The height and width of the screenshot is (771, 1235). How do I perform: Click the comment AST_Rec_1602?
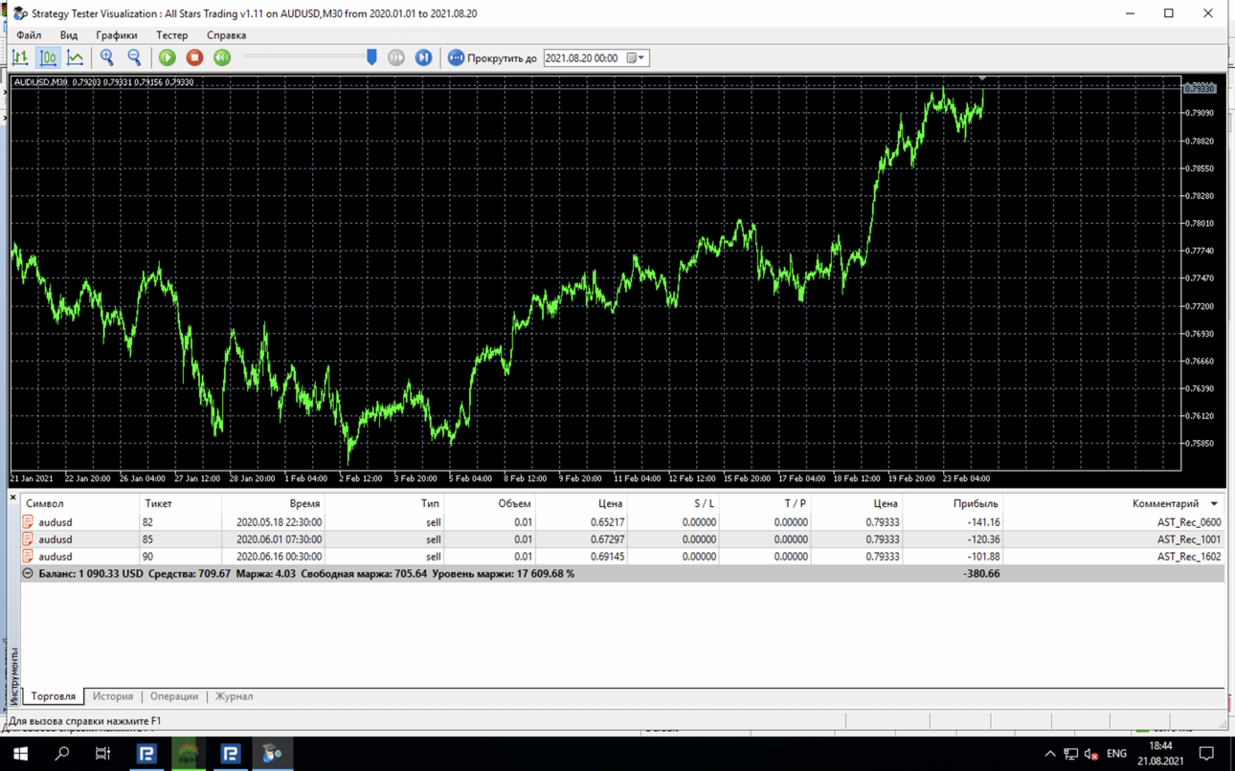(x=1188, y=557)
